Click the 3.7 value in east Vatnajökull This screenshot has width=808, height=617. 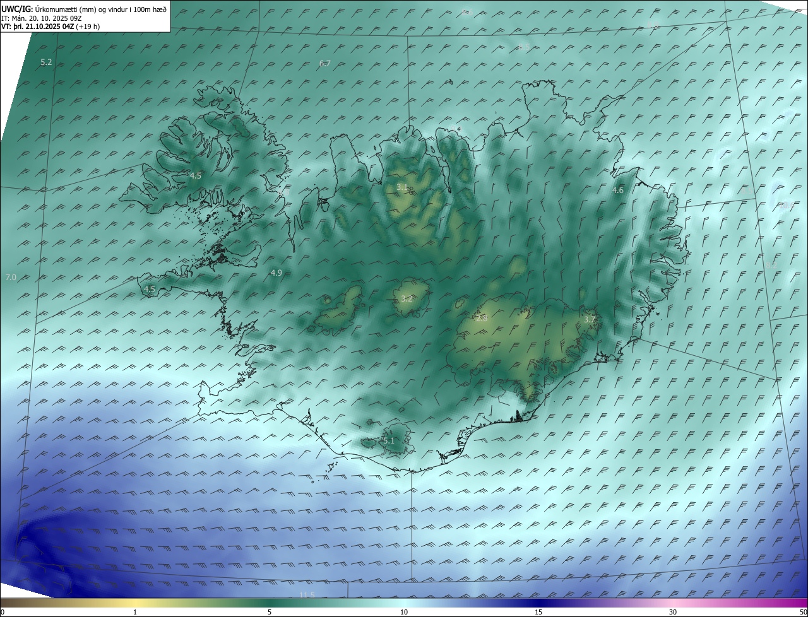pyautogui.click(x=590, y=320)
